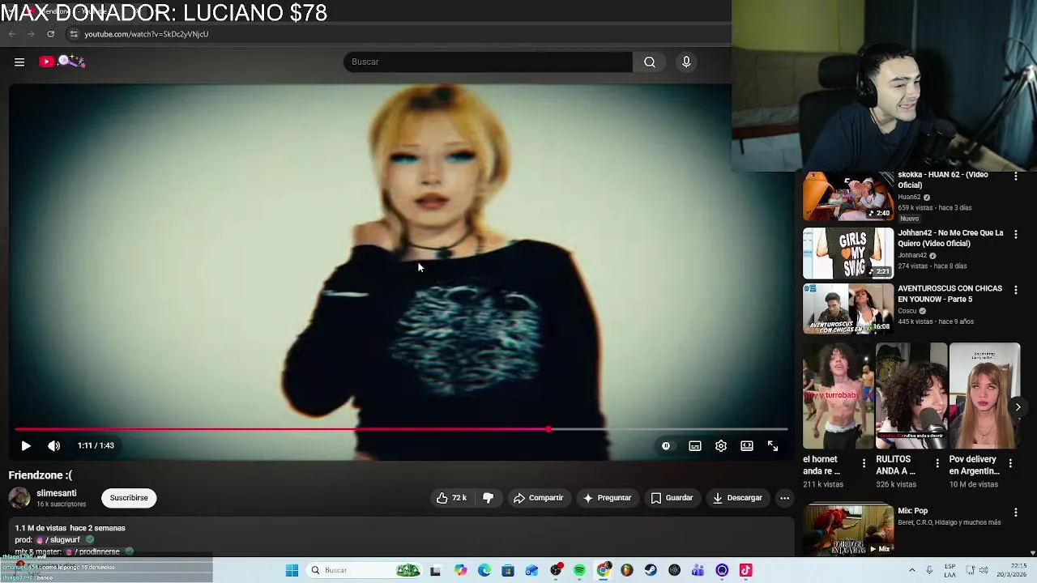Open the player settings gear
The width and height of the screenshot is (1037, 583).
point(721,446)
